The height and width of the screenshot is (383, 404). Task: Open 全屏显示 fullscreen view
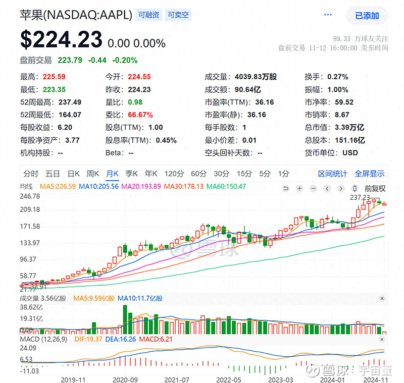click(370, 174)
